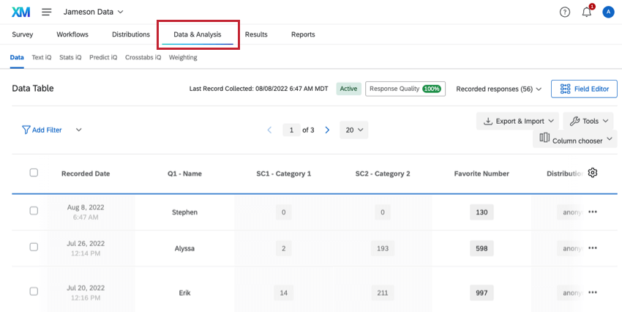Click the page number input field
The image size is (622, 312).
pos(291,130)
